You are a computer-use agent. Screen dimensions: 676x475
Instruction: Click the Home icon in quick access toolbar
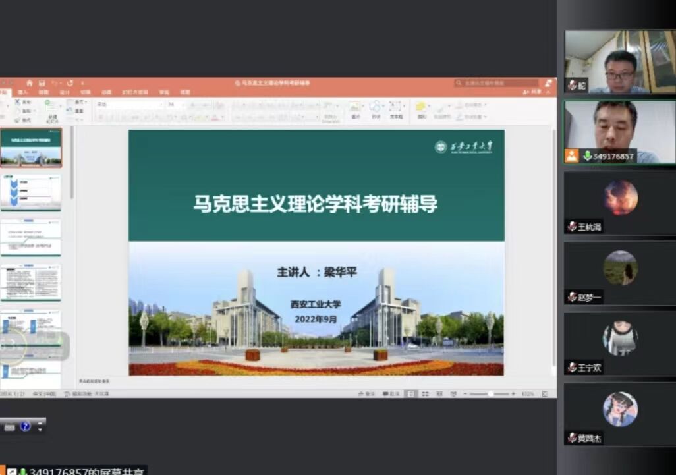(29, 83)
